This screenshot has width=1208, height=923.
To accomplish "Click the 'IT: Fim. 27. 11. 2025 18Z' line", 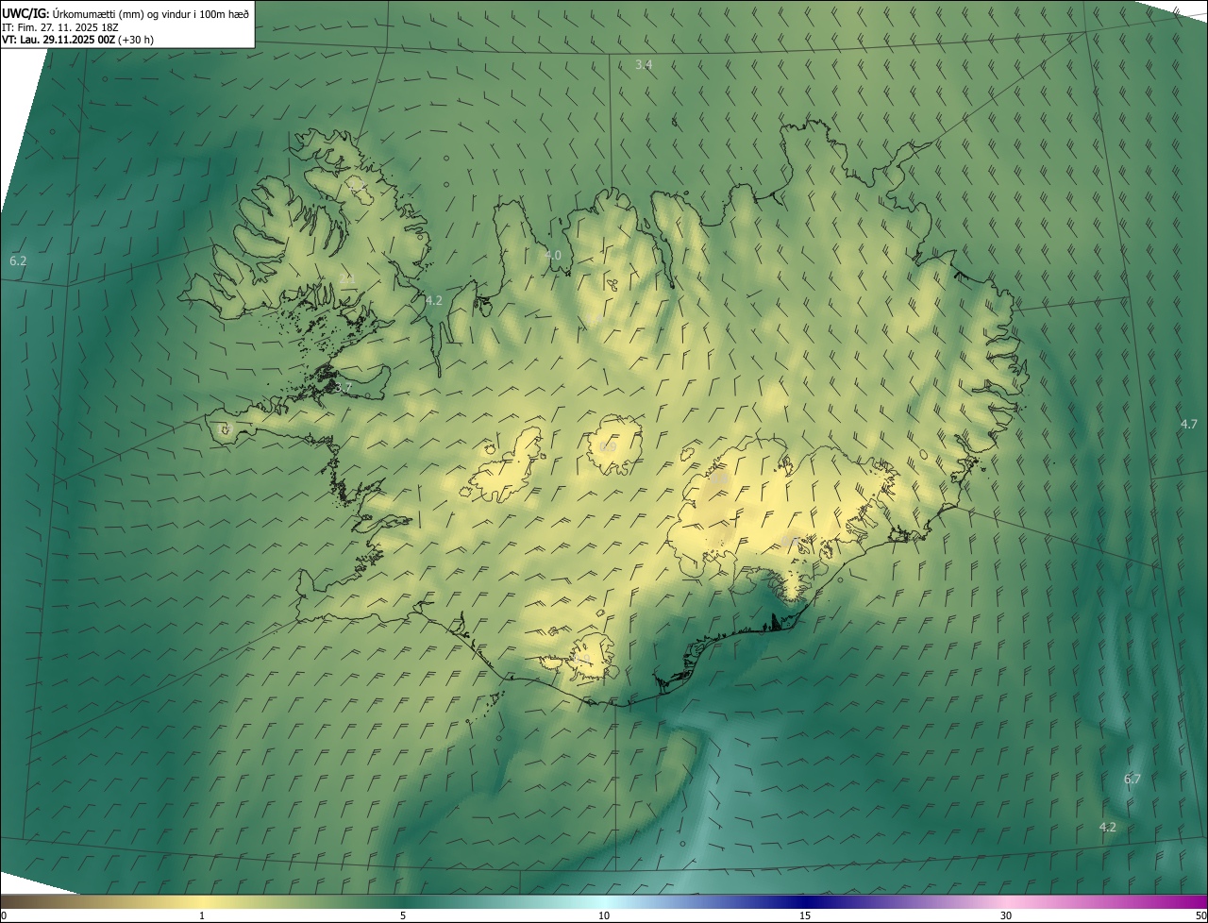I will [x=59, y=27].
